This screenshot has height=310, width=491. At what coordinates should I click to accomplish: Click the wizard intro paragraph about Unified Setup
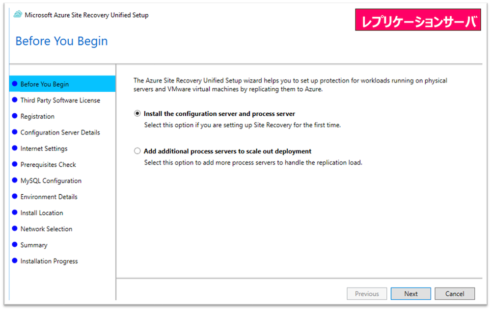(290, 85)
